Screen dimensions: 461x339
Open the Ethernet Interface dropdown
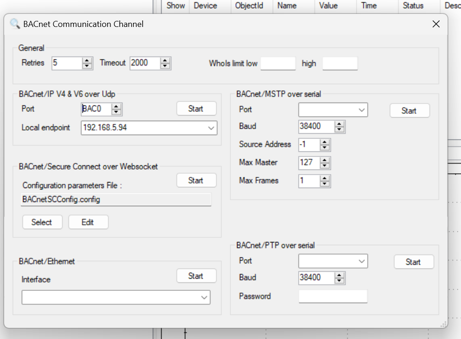(116, 297)
